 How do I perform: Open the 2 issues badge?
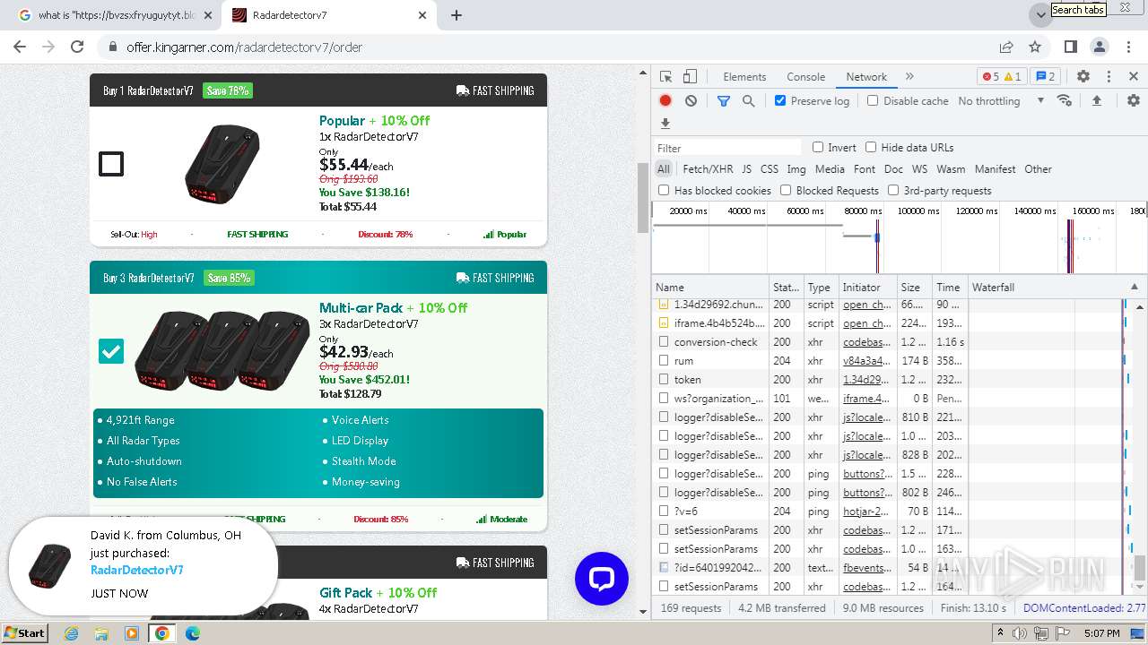(x=1045, y=77)
